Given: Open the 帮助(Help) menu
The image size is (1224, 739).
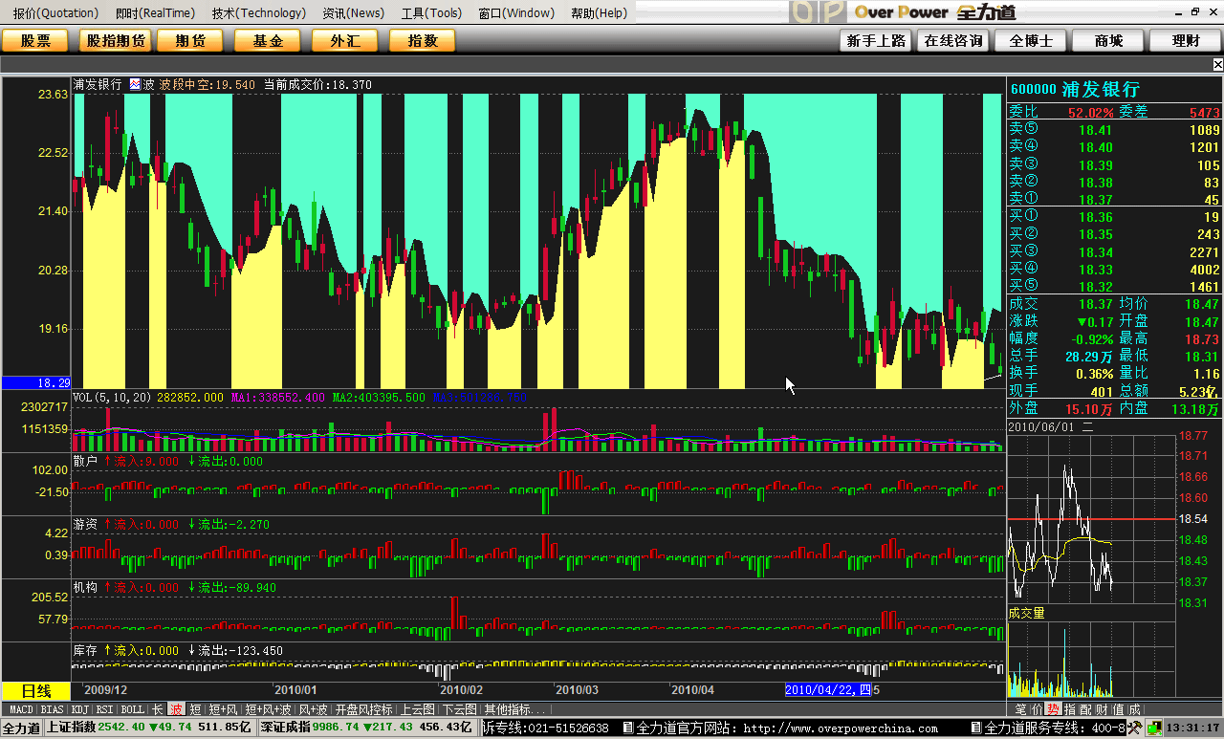Looking at the screenshot, I should pos(599,12).
